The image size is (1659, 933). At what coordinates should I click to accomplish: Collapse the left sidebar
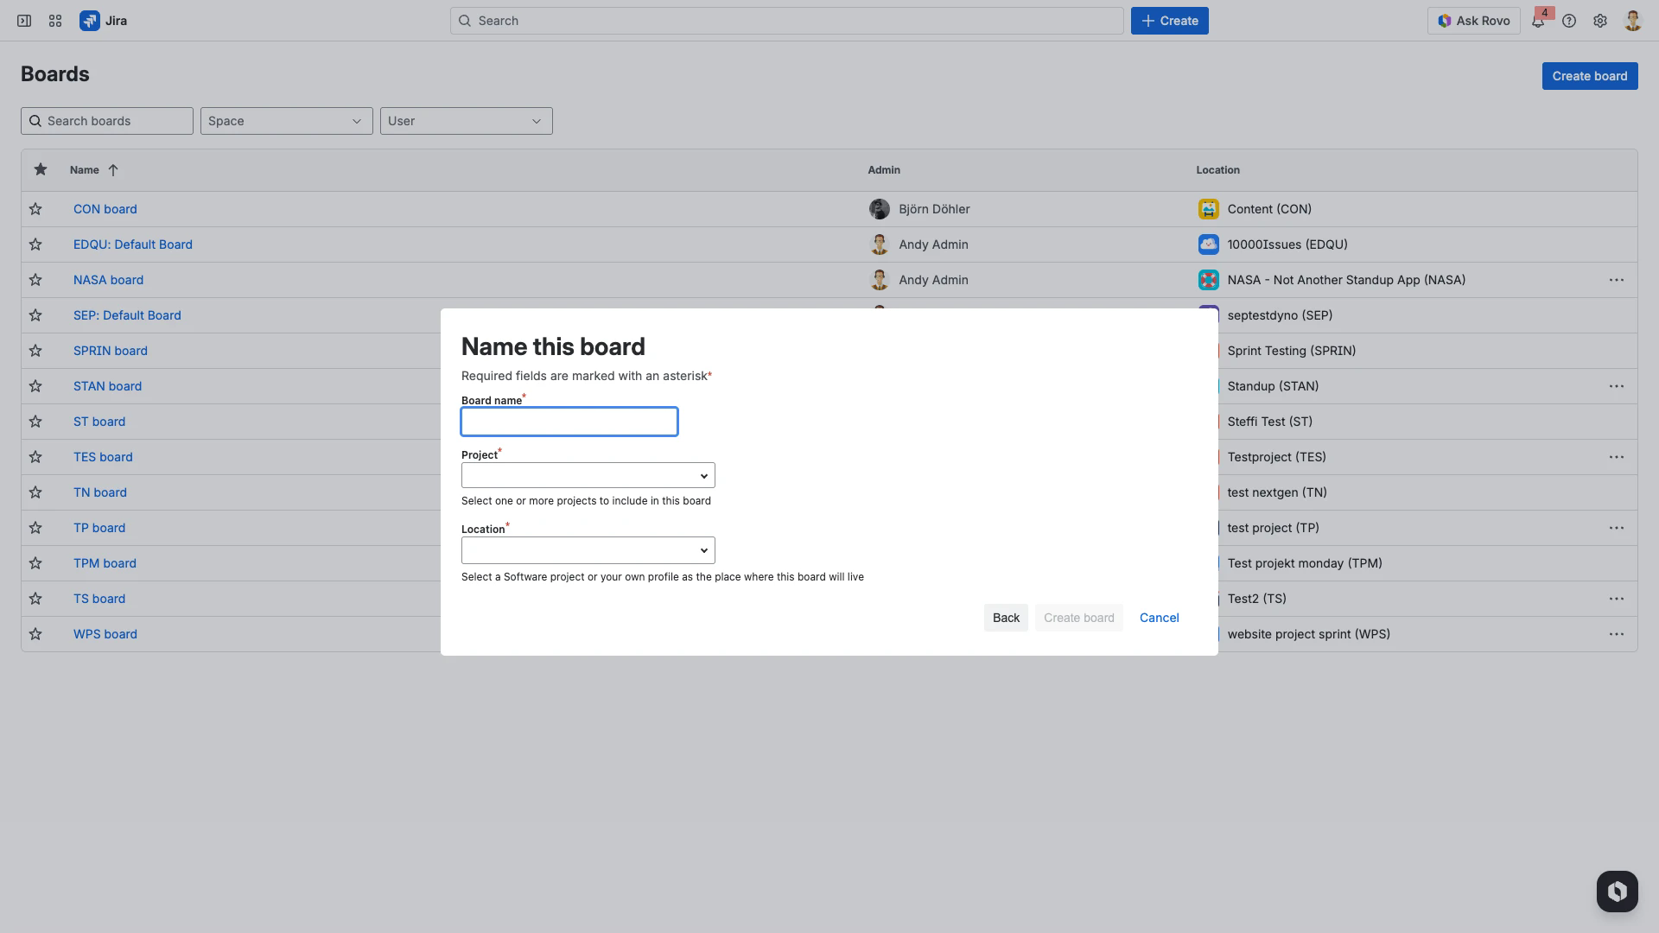coord(23,20)
